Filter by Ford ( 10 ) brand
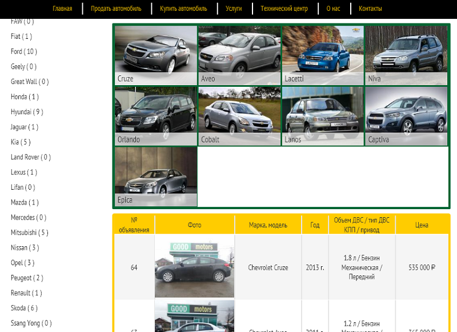This screenshot has width=457, height=332. click(24, 51)
